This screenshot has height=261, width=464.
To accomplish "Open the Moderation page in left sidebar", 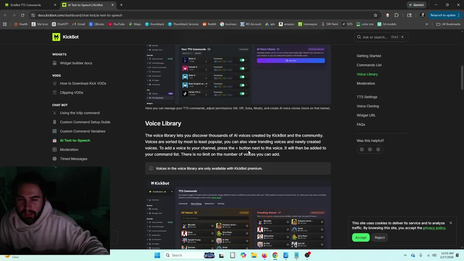I will pyautogui.click(x=69, y=150).
